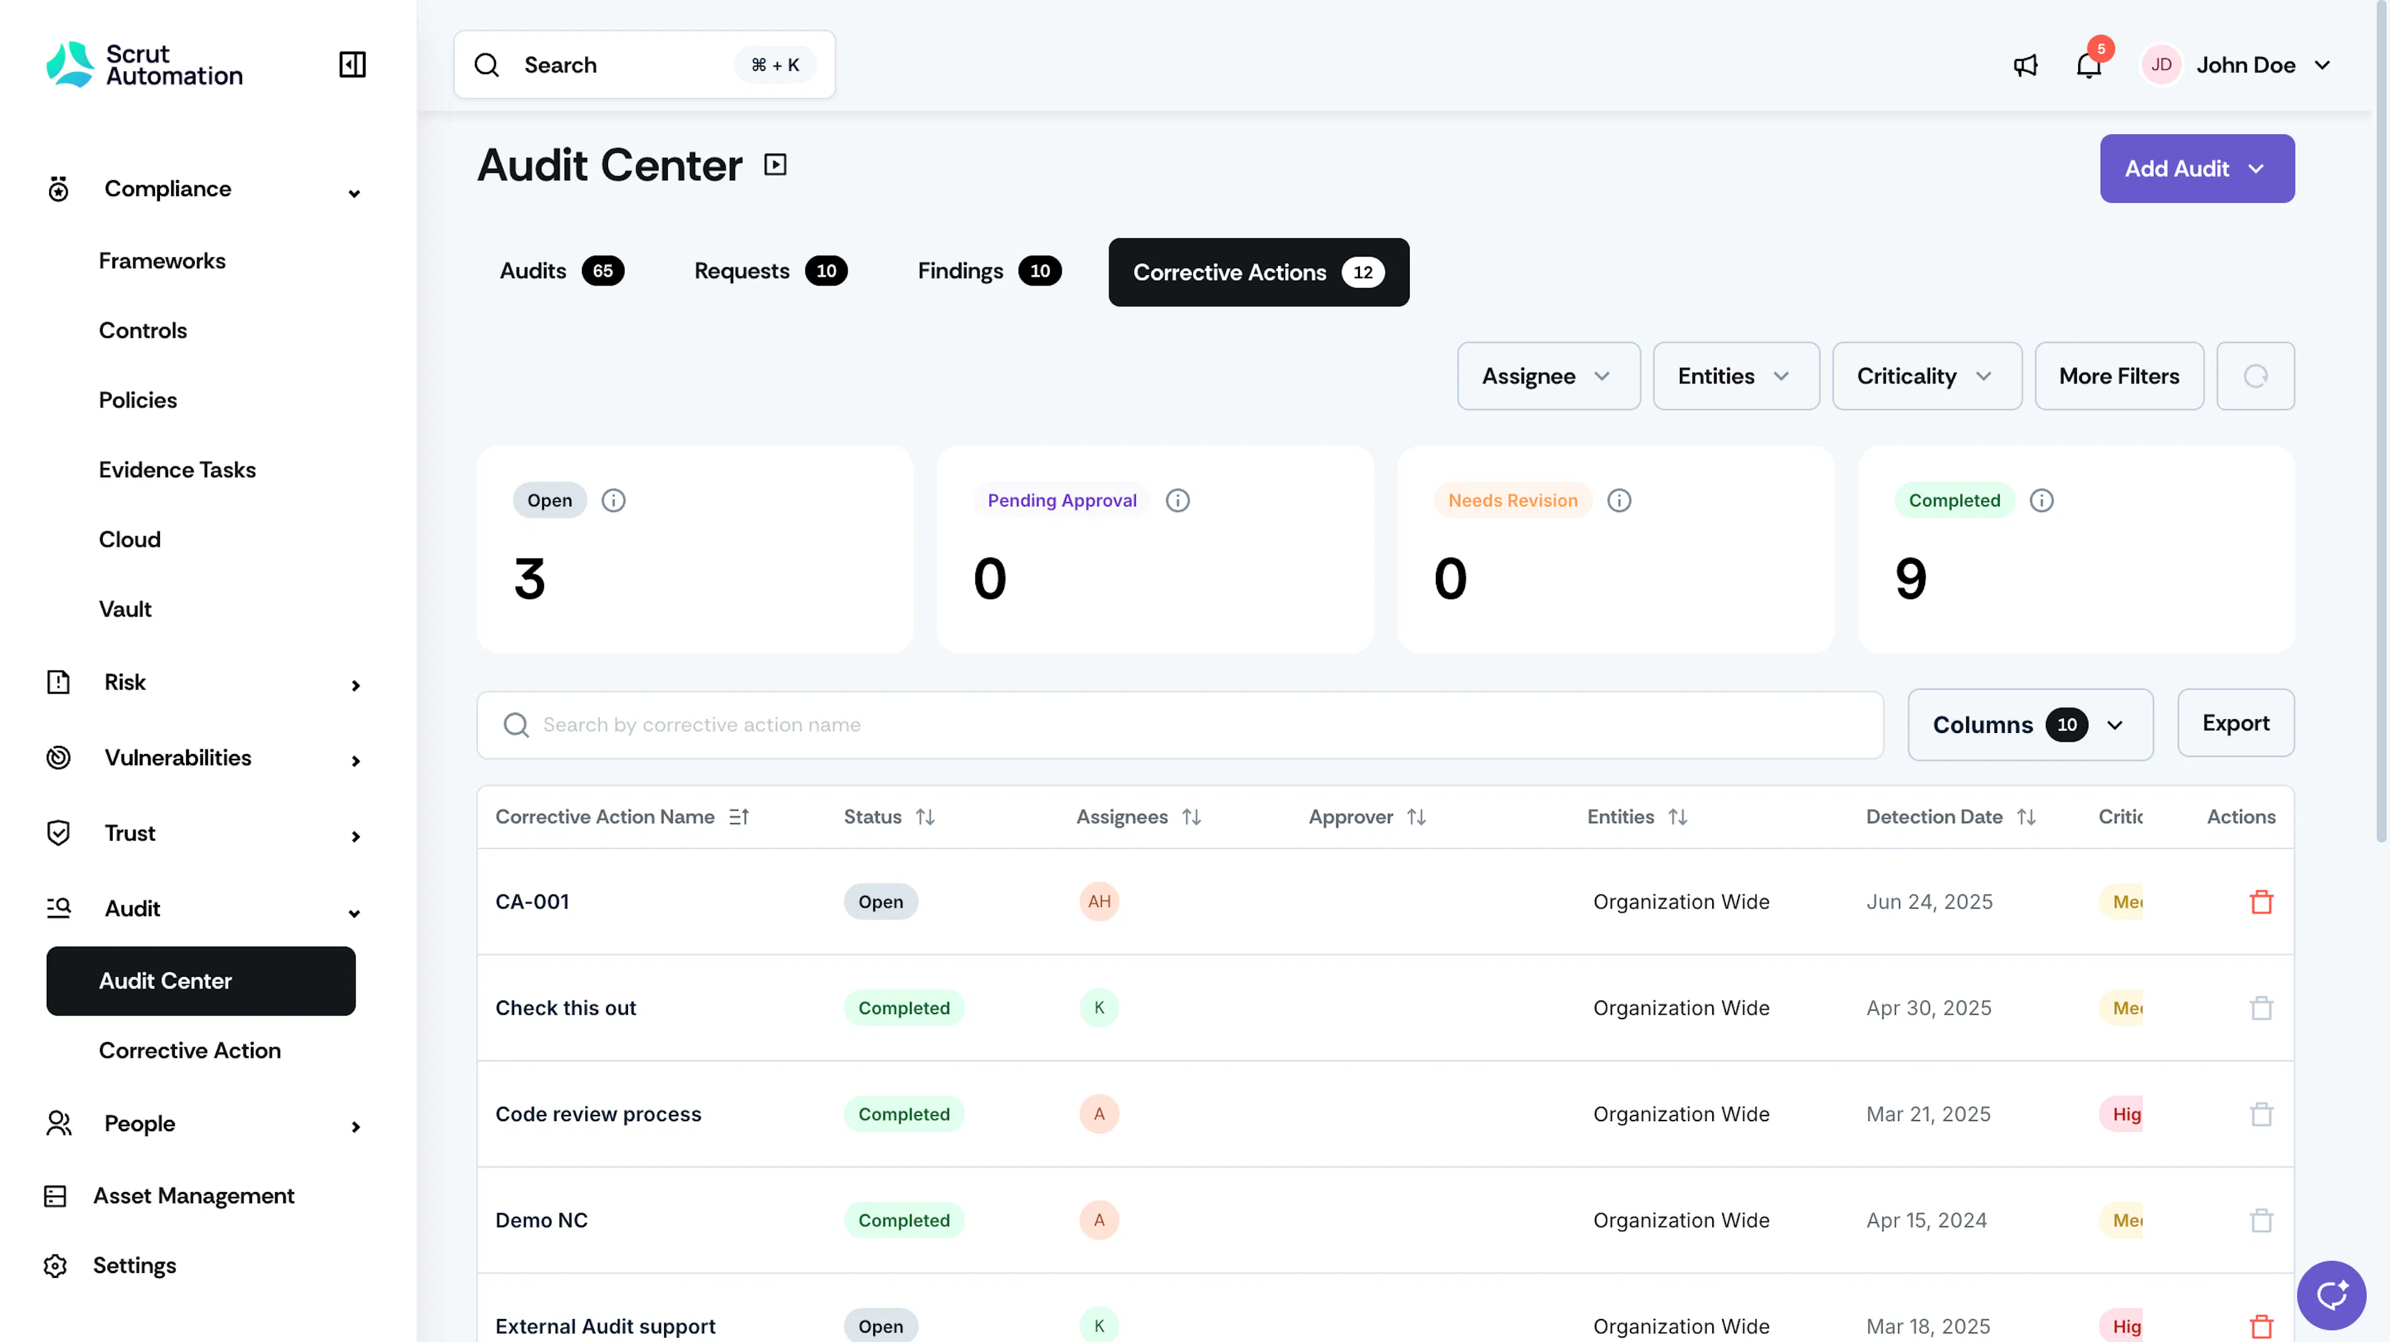Click the global Search box
This screenshot has width=2390, height=1342.
(644, 65)
